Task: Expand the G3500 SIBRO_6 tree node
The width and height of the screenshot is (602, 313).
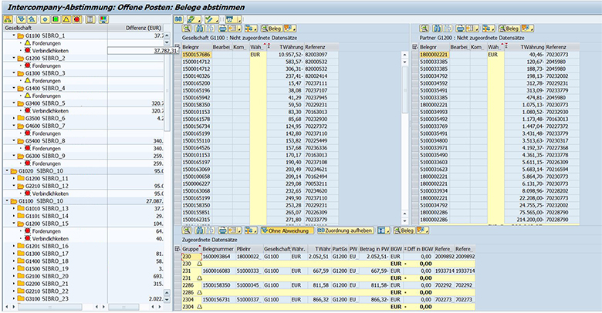Action: tap(14, 118)
